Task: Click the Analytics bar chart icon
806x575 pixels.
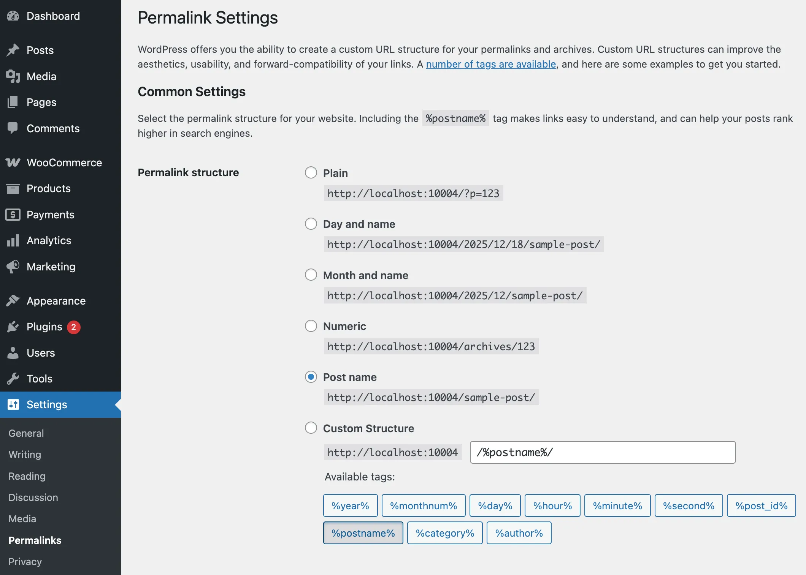Action: 13,240
